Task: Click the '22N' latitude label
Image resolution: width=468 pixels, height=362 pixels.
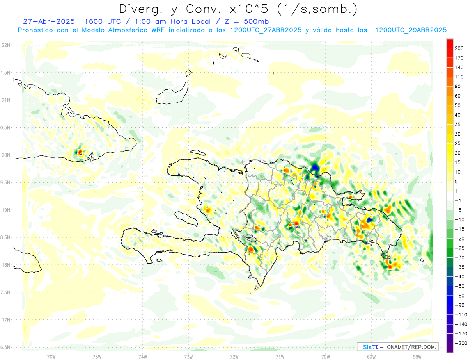Action: pos(6,45)
